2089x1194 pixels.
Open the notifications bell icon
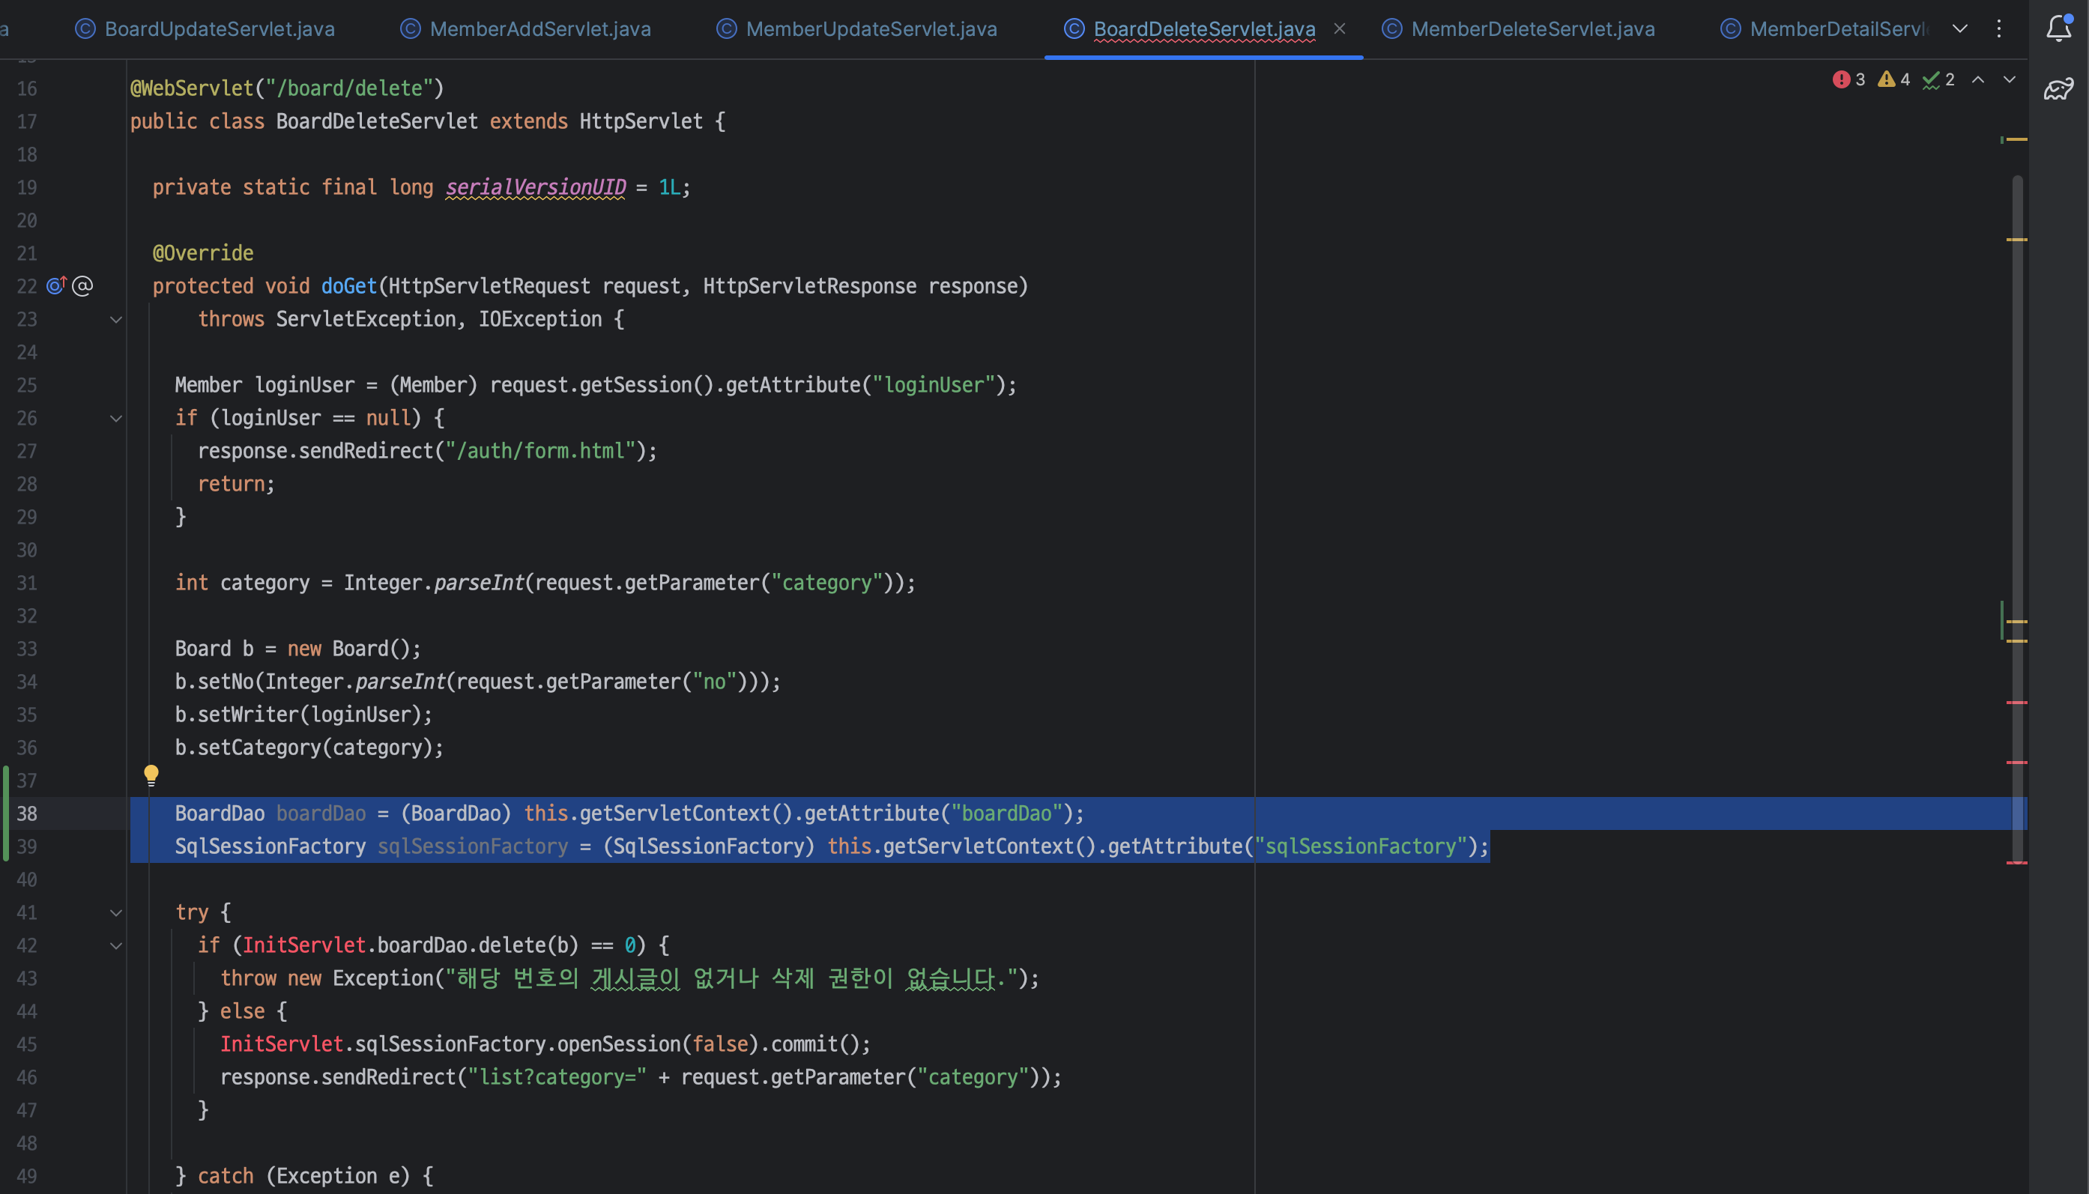click(x=2058, y=28)
